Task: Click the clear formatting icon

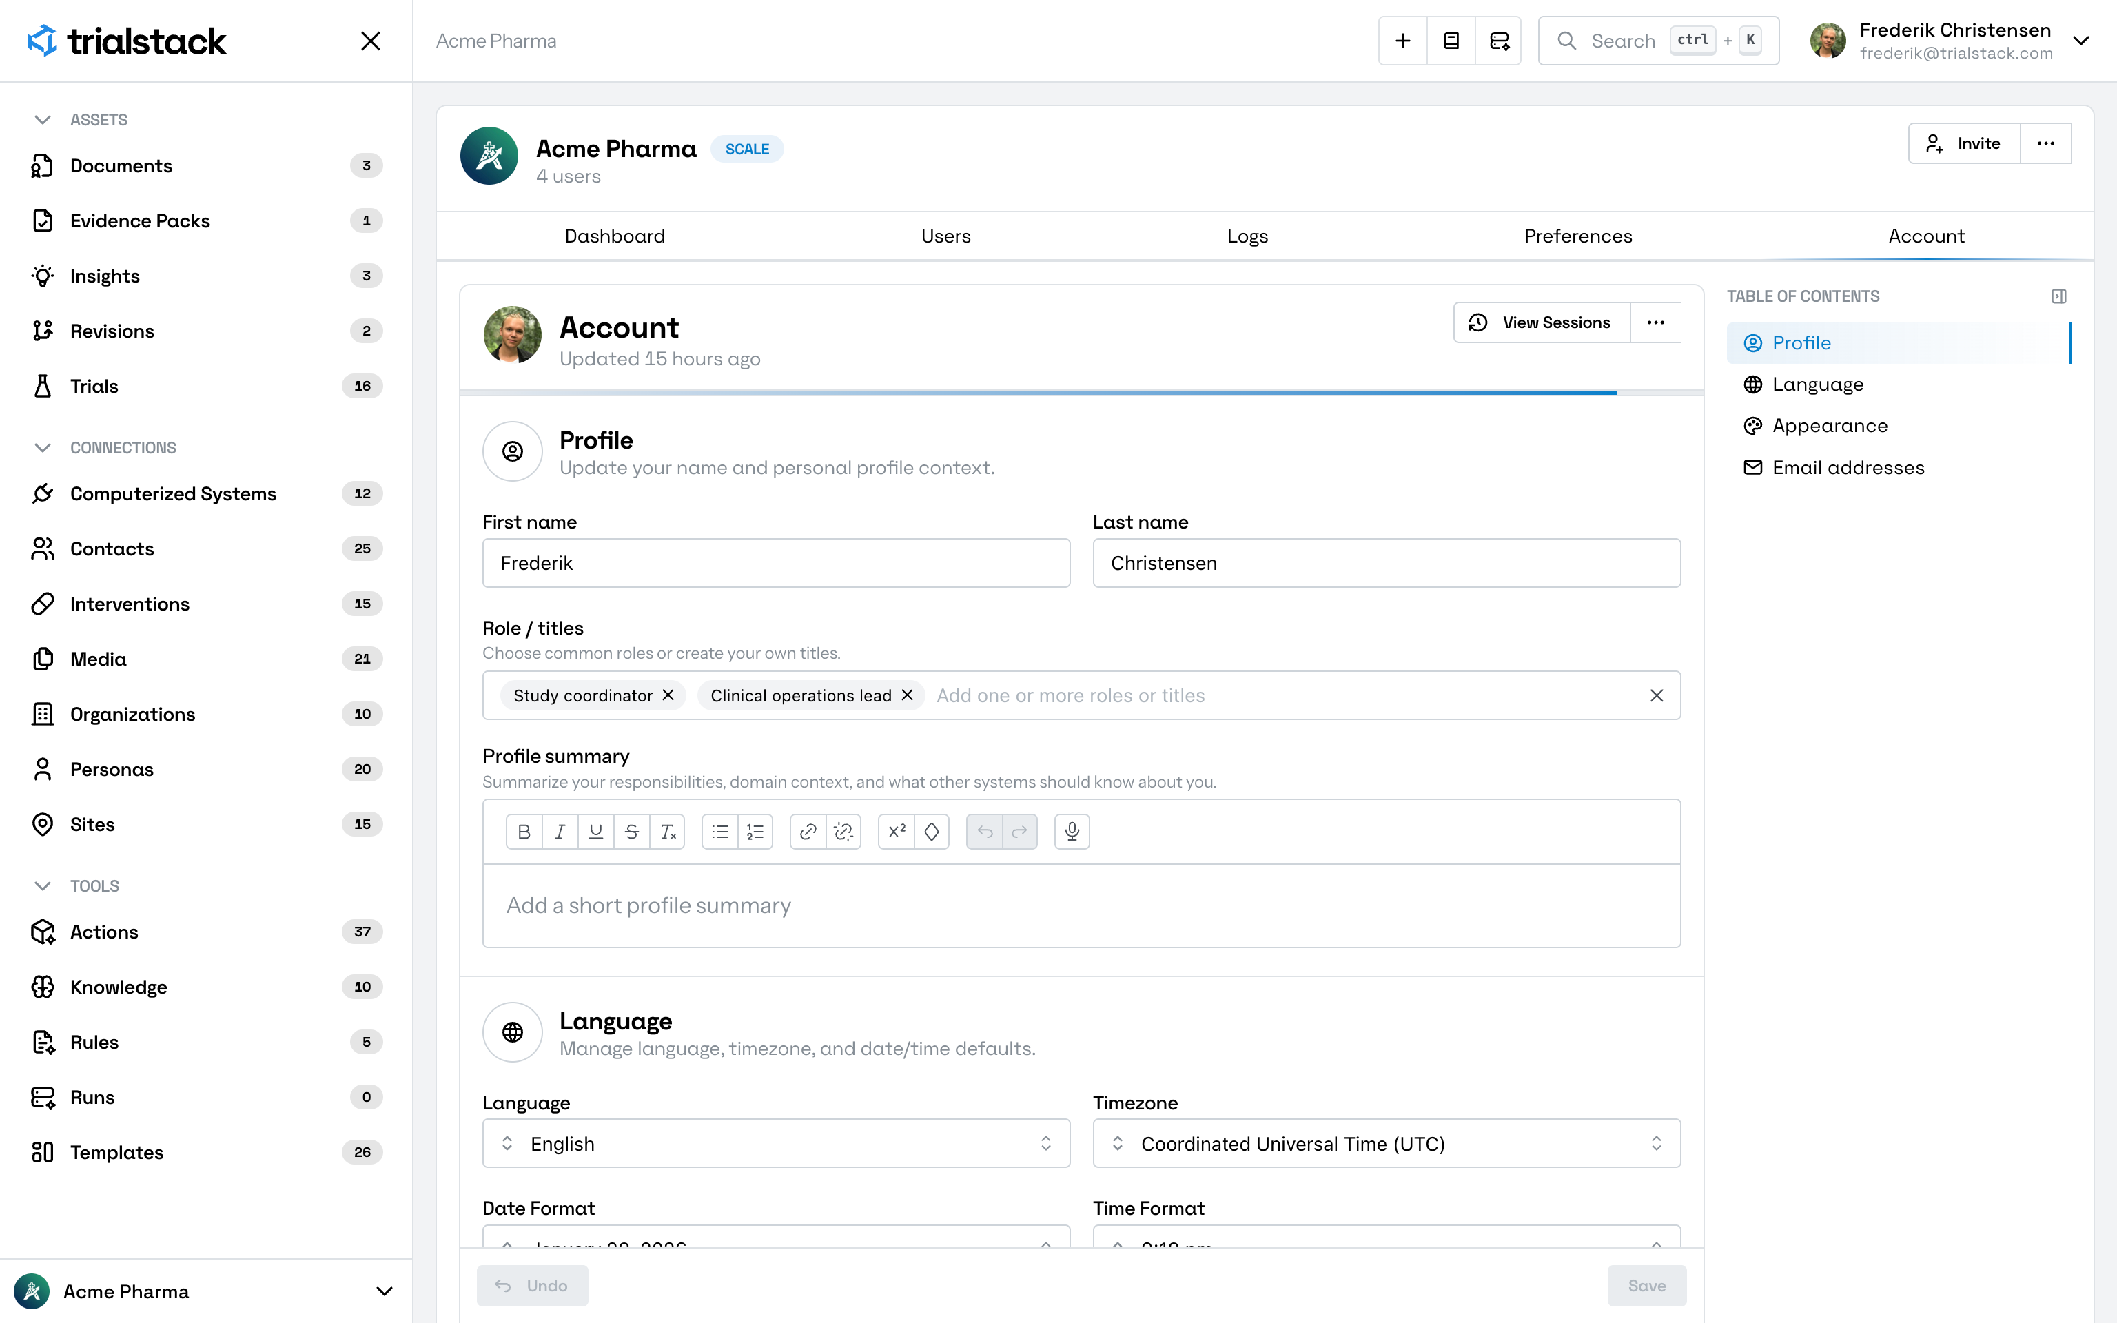Action: [668, 831]
